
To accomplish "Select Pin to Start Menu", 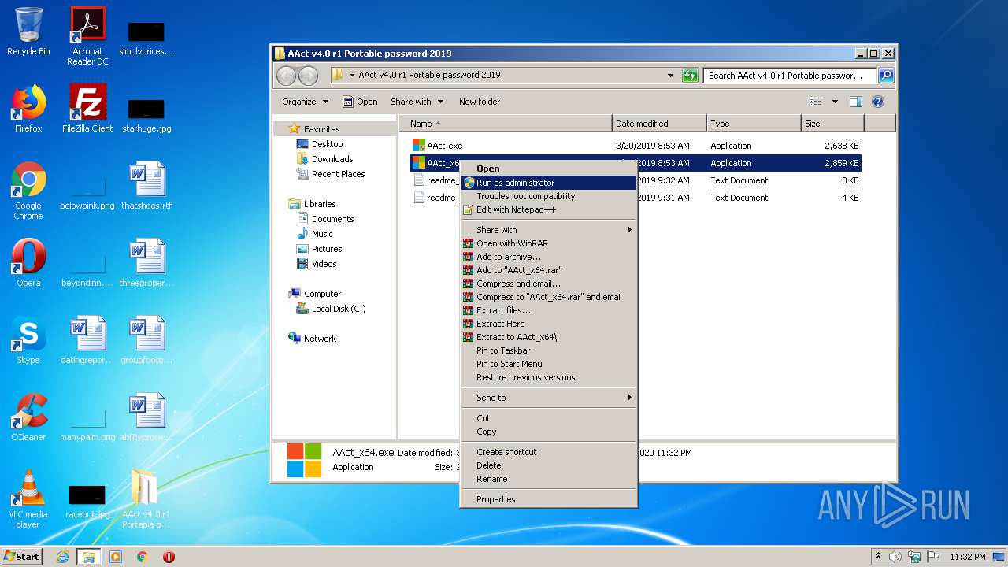I will click(x=549, y=364).
